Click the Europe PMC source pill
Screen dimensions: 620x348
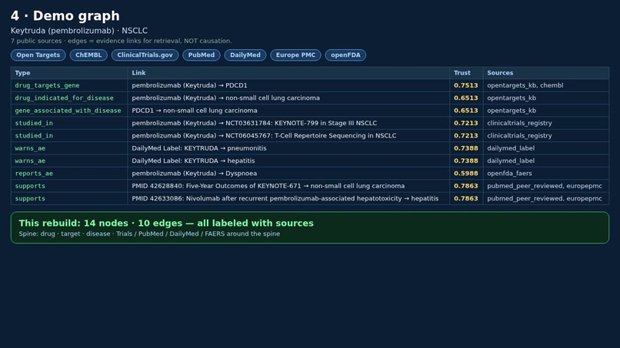tap(295, 55)
